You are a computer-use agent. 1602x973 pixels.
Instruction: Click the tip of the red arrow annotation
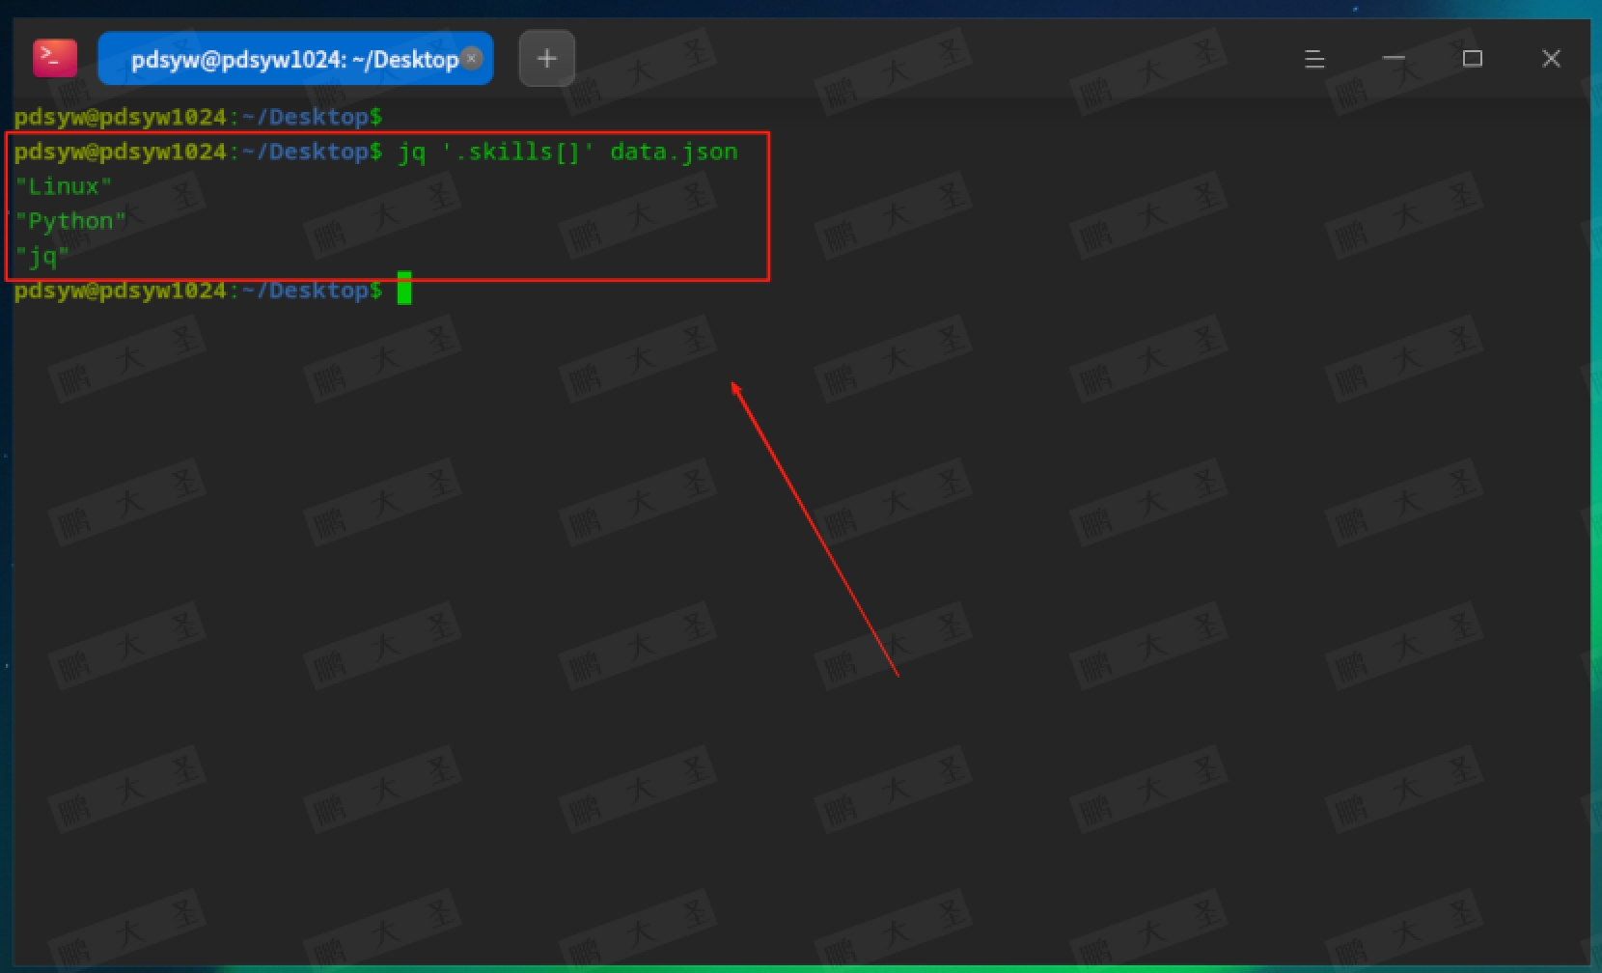coord(733,384)
